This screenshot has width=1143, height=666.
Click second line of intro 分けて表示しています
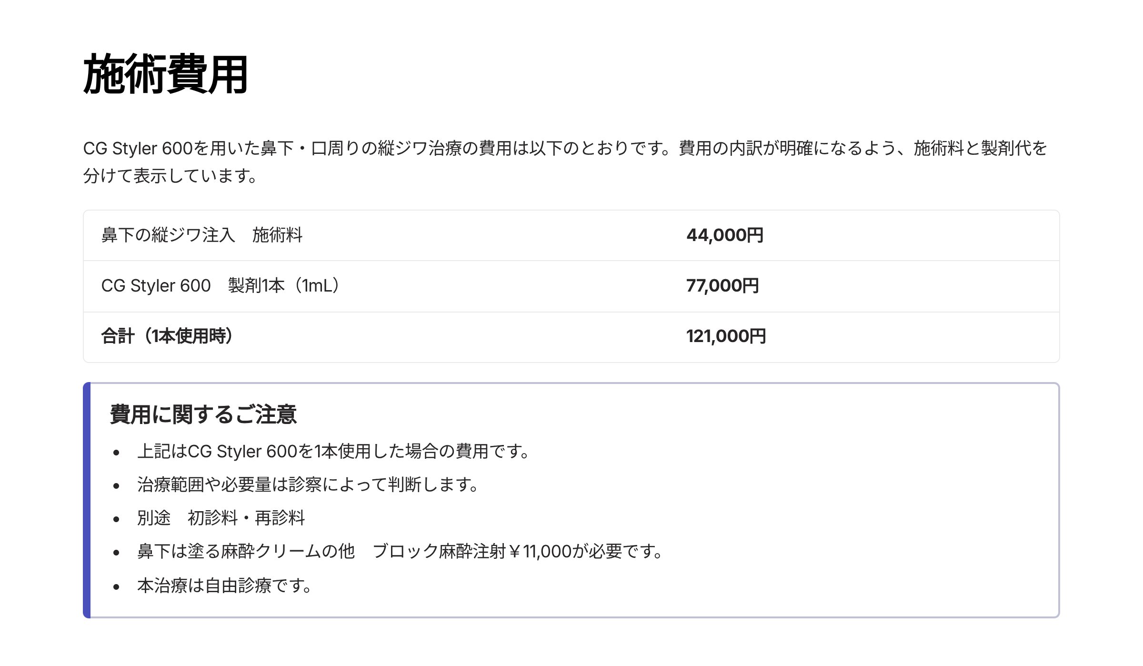tap(171, 176)
